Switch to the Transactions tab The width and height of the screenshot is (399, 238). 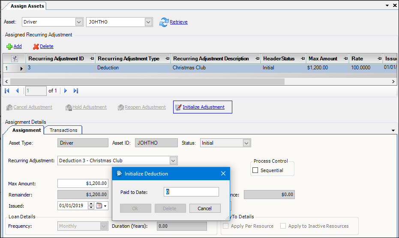click(x=63, y=130)
